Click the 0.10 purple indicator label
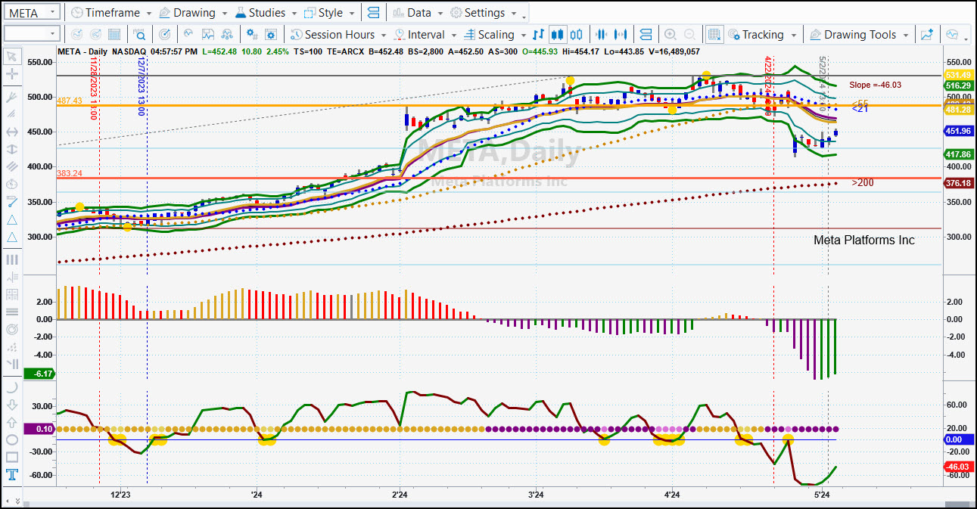This screenshot has width=977, height=509. (39, 429)
